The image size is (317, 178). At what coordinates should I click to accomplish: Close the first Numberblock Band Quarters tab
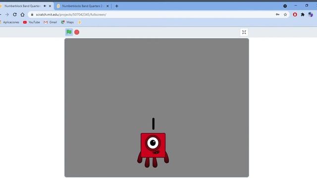50,6
